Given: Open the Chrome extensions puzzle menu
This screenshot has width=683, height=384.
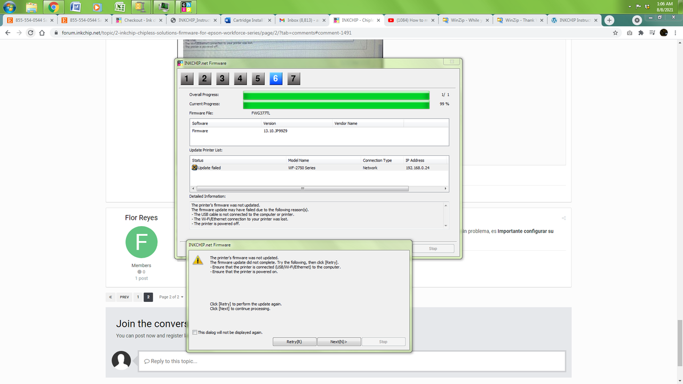Looking at the screenshot, I should click(x=641, y=33).
